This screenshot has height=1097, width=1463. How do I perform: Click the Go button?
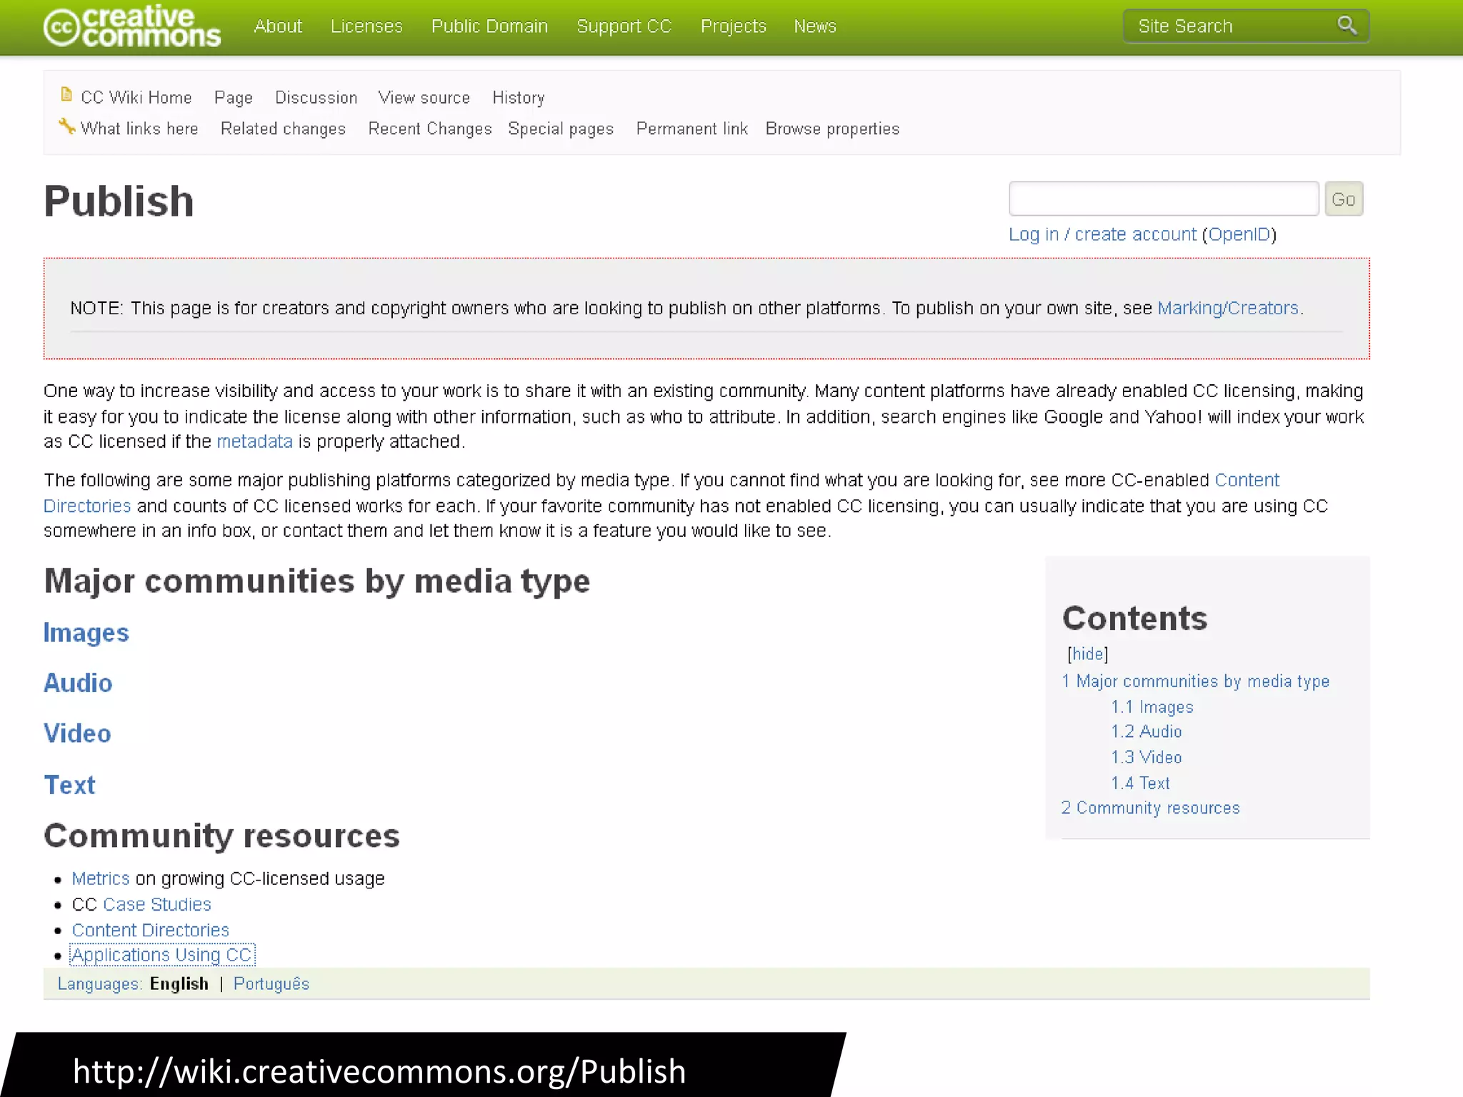1344,199
